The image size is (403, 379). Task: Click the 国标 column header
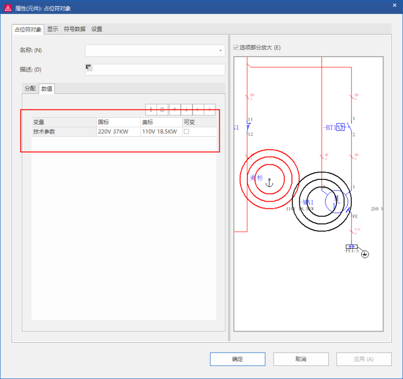coord(118,122)
